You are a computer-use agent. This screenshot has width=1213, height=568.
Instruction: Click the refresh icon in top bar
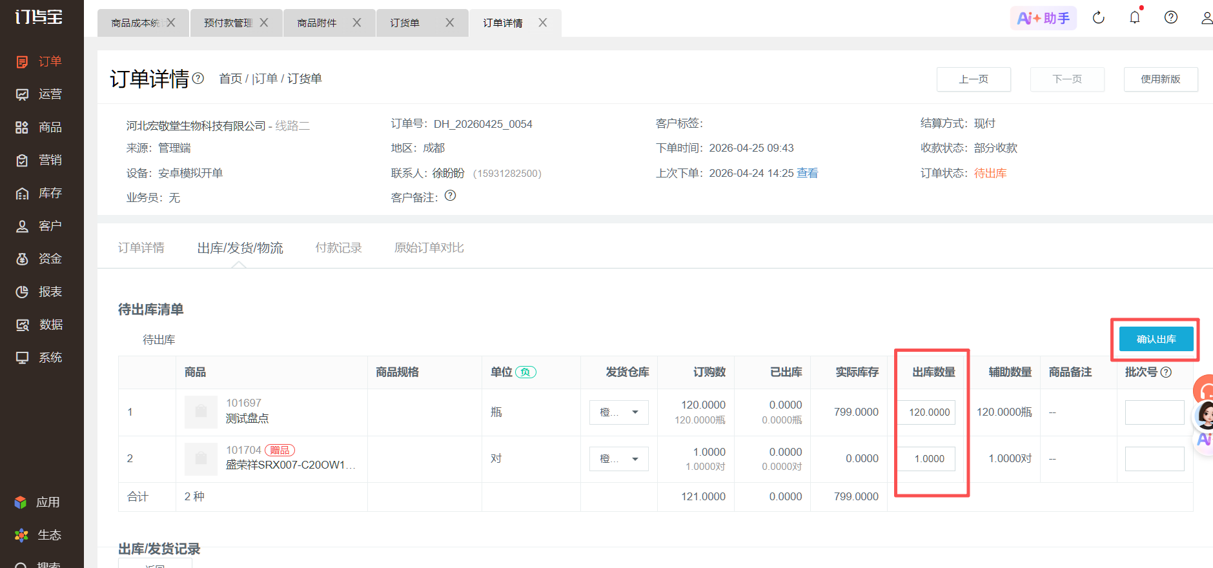1099,18
